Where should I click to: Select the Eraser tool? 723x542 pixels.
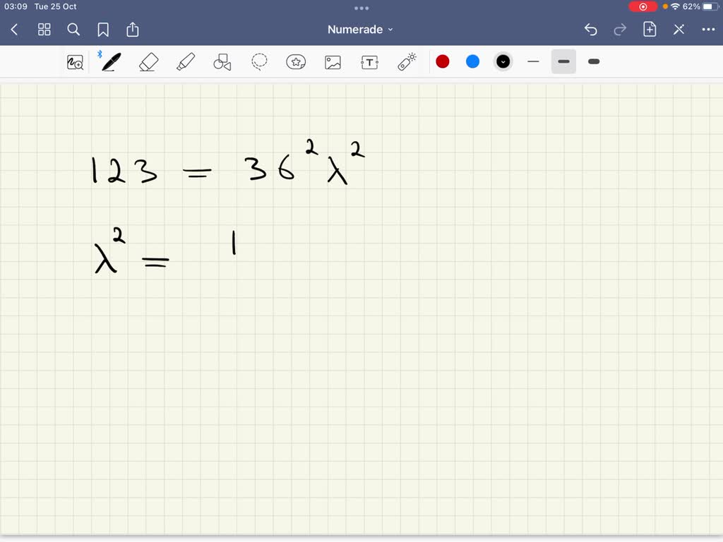pos(148,61)
